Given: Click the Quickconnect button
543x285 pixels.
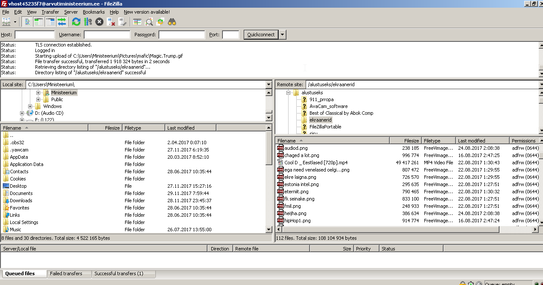Looking at the screenshot, I should [261, 35].
